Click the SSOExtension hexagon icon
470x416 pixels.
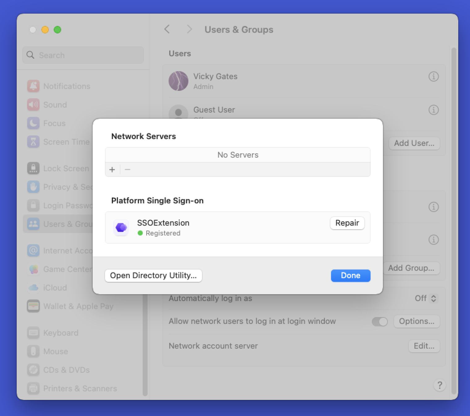[121, 227]
